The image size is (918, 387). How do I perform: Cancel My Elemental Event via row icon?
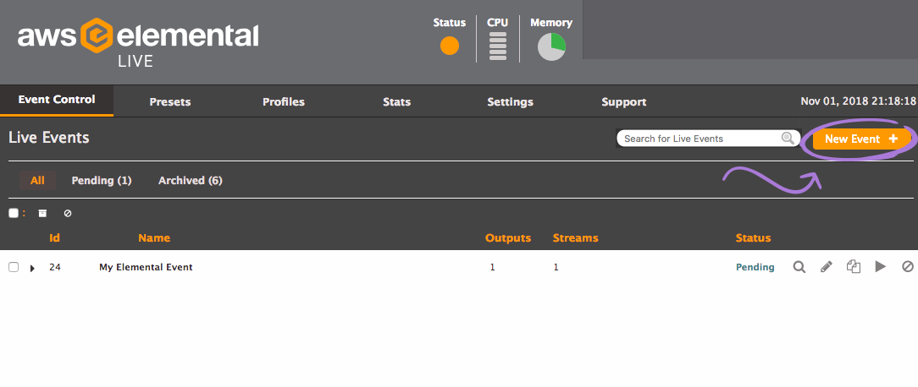pyautogui.click(x=908, y=267)
